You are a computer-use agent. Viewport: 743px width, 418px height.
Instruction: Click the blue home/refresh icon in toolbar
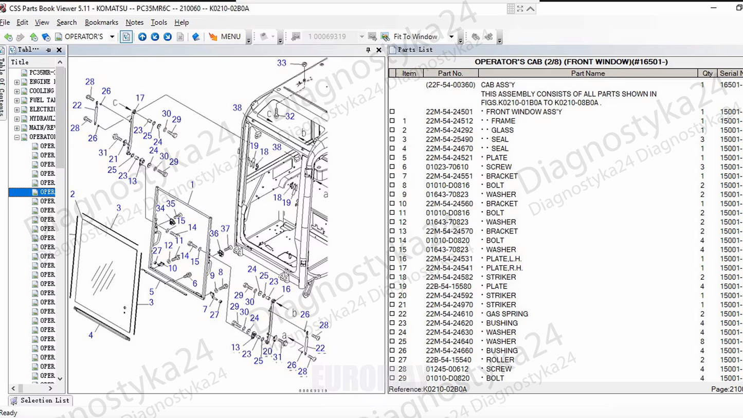pos(46,37)
